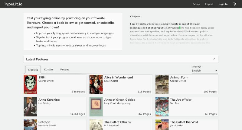
Task: Click the 60 Pages label
Action: (x=211, y=114)
